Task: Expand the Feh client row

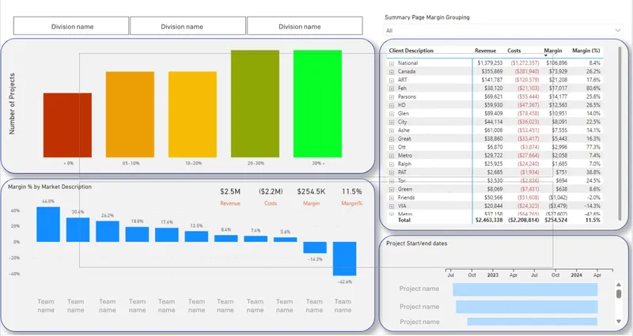Action: coord(391,89)
